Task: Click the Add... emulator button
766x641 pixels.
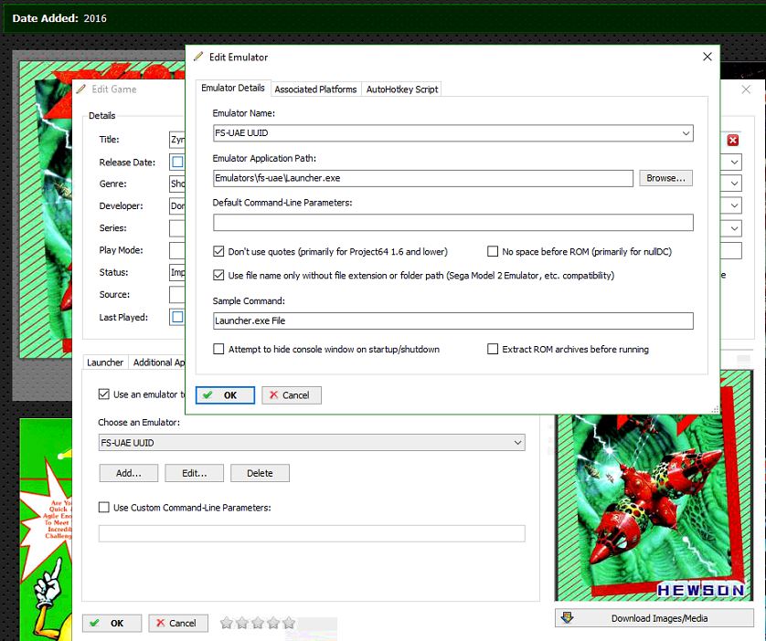Action: [x=129, y=473]
